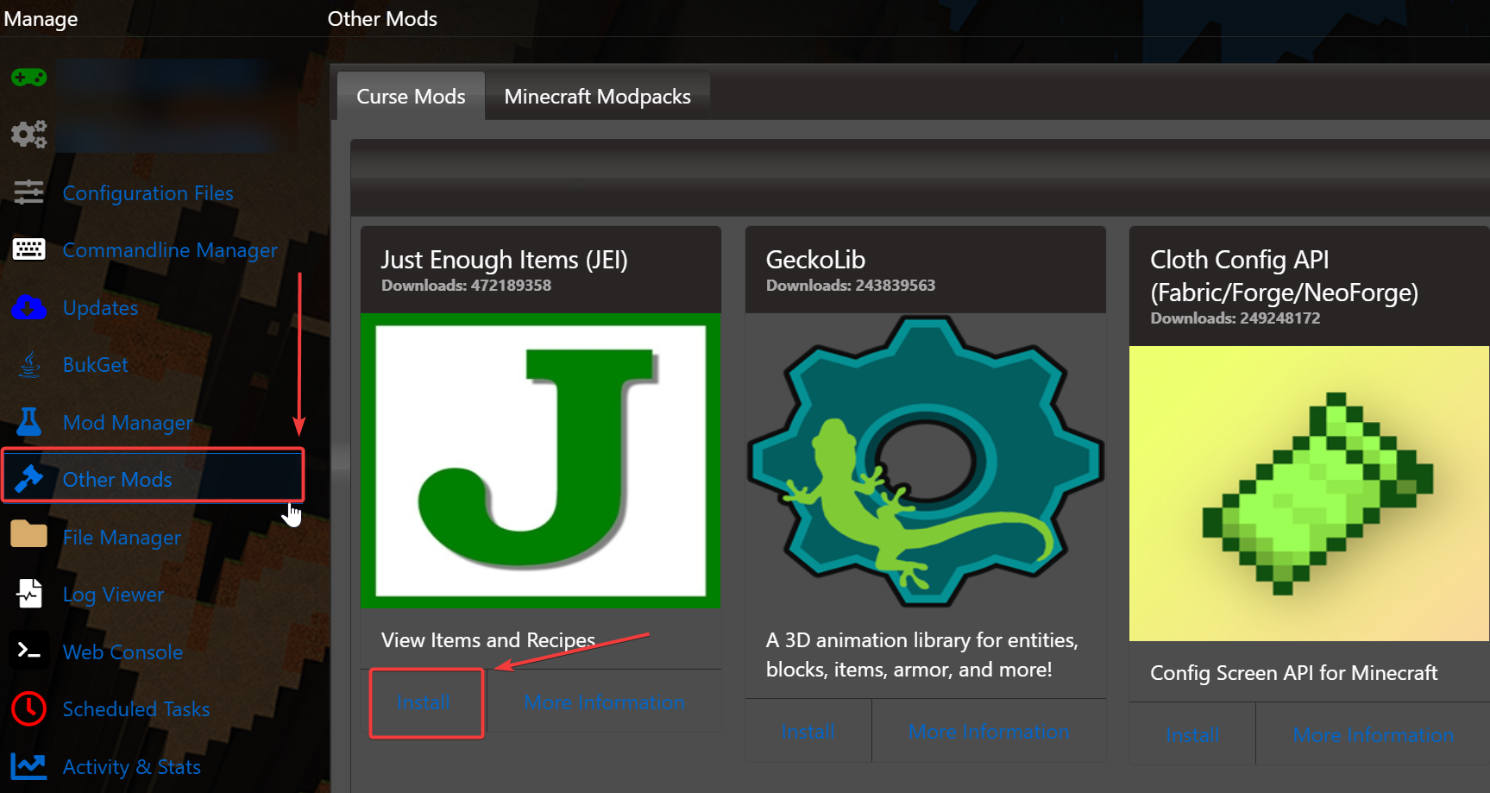The height and width of the screenshot is (793, 1490).
Task: View More Information for Cloth Config API
Action: [x=1373, y=735]
